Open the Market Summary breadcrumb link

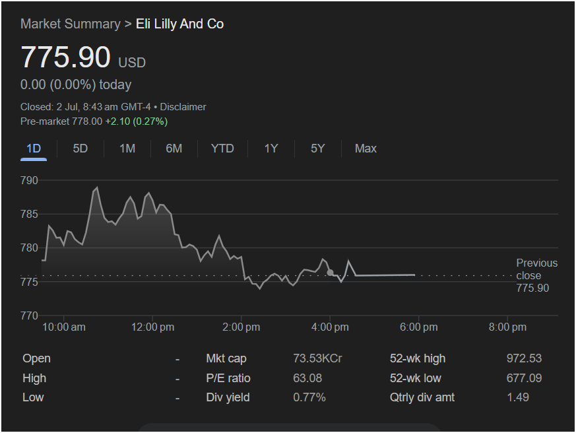70,24
